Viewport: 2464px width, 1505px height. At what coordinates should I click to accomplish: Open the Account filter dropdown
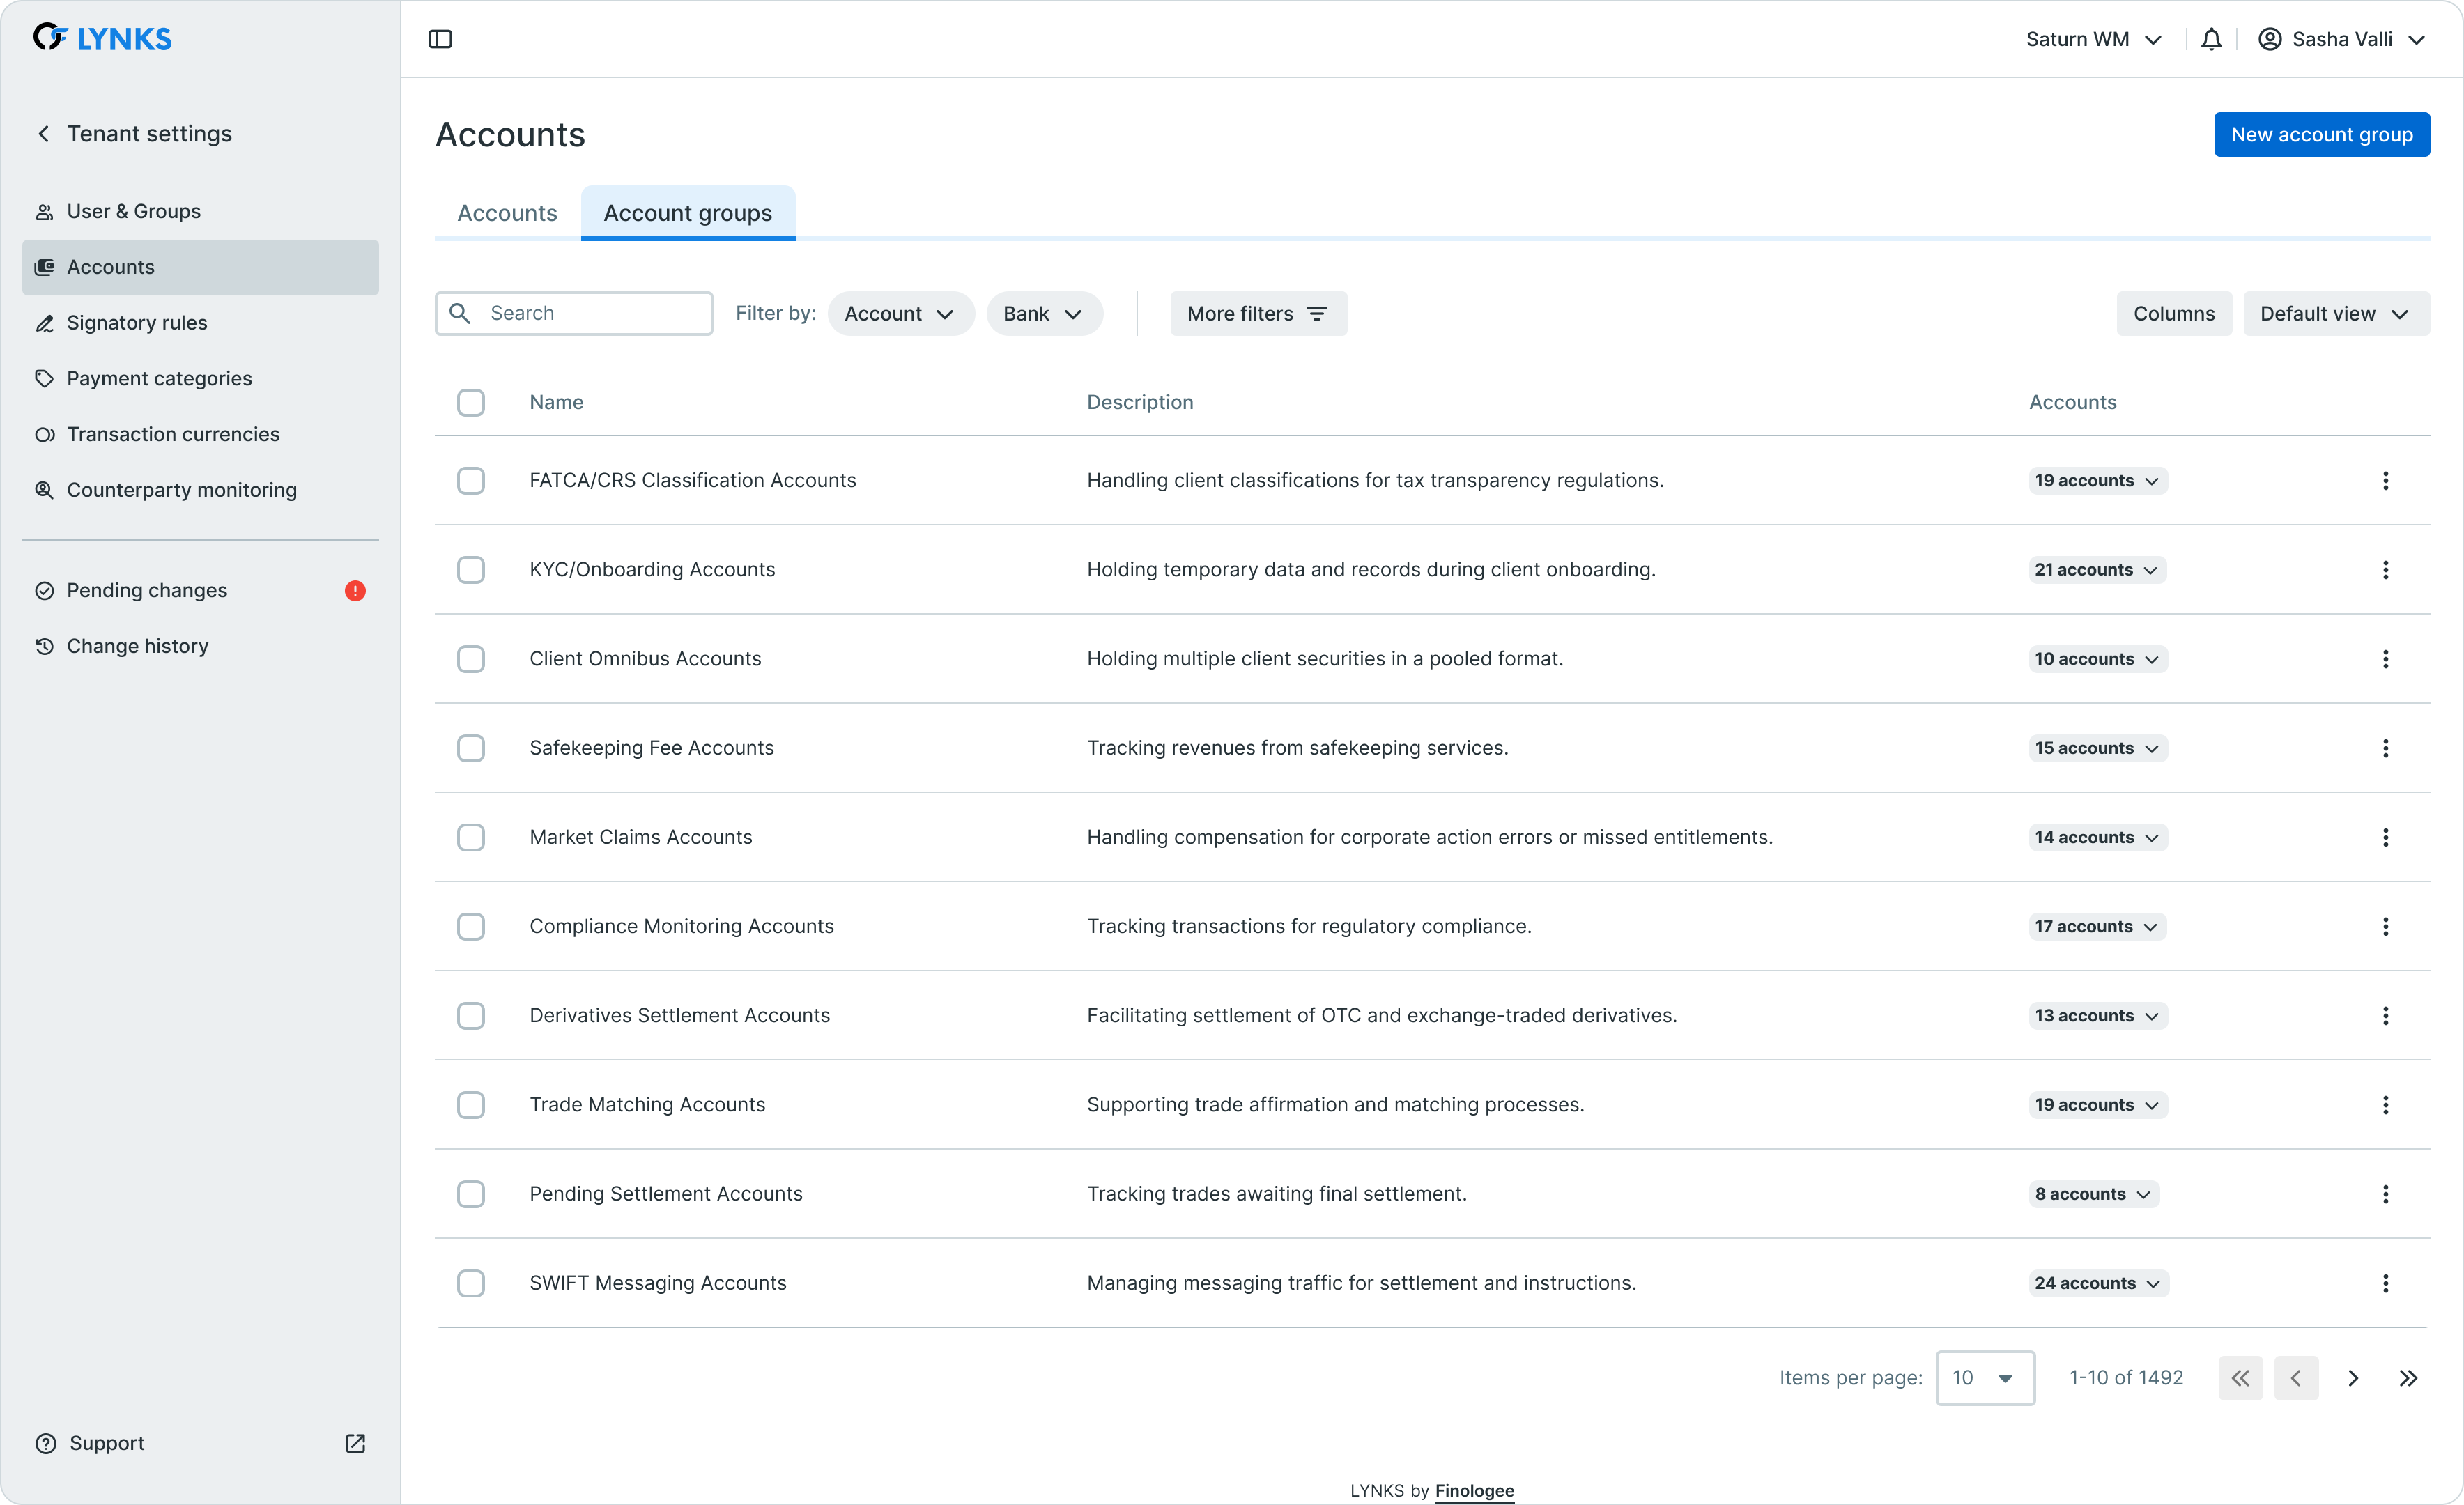tap(900, 314)
